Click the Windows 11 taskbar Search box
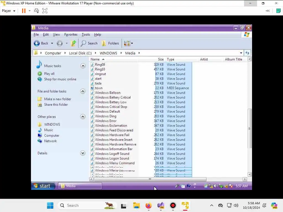 pyautogui.click(x=88, y=205)
